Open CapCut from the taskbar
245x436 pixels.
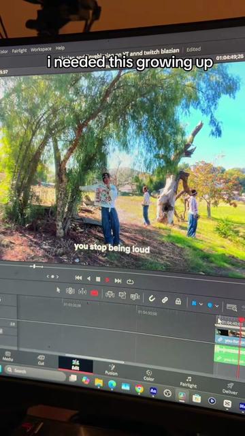tap(227, 403)
